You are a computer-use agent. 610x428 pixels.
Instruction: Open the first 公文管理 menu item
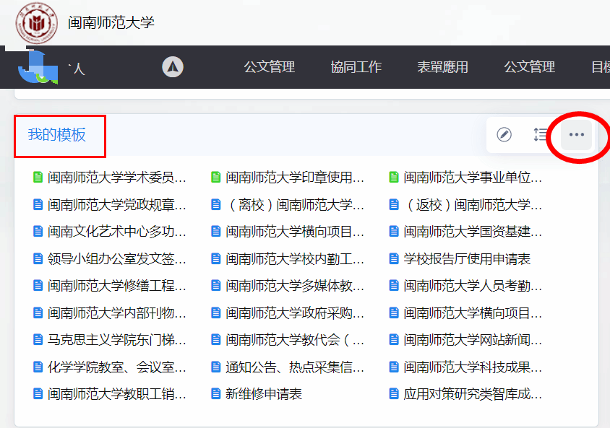pyautogui.click(x=269, y=67)
